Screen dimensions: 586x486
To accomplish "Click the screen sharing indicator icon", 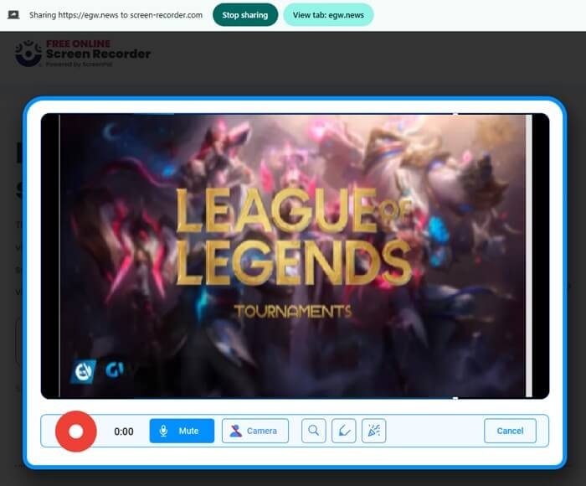I will (13, 15).
